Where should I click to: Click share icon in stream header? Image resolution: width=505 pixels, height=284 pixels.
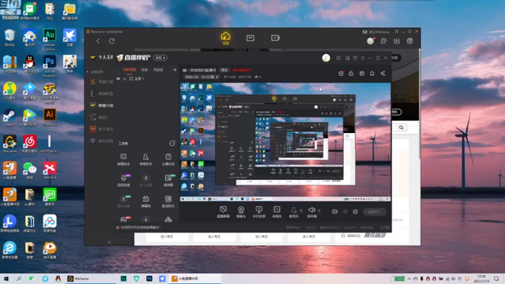pos(383,73)
